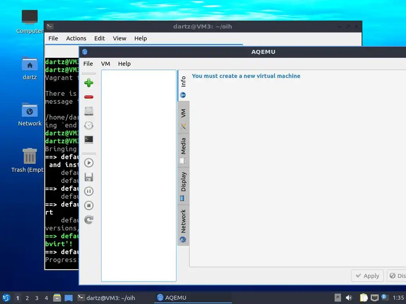The image size is (406, 304).
Task: Open the AQEMU VM menu
Action: 105,64
